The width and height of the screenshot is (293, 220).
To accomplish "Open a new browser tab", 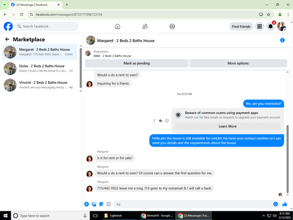I will pos(67,5).
